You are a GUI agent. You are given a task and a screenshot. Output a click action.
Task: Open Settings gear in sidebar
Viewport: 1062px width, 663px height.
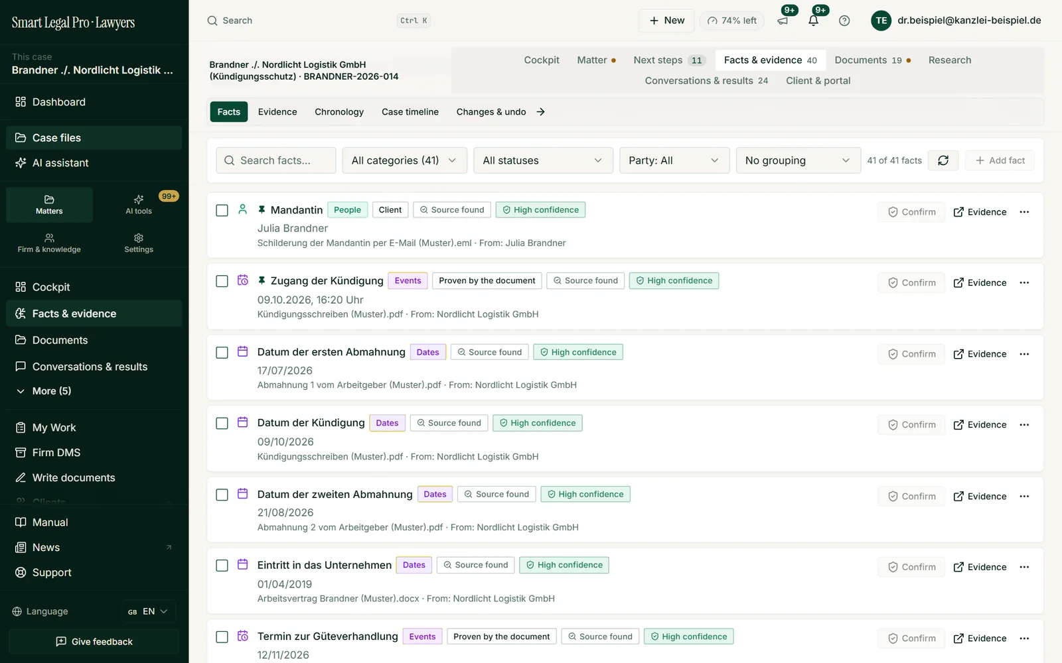click(139, 243)
